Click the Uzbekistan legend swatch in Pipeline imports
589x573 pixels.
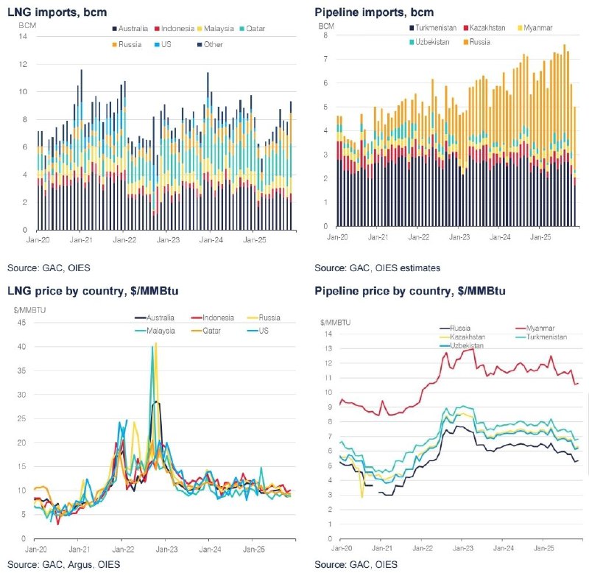[x=409, y=42]
